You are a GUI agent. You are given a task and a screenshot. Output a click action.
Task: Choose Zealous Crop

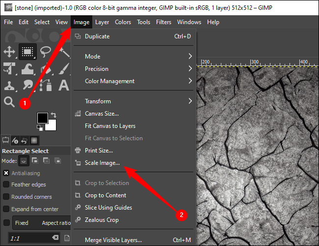133,220
